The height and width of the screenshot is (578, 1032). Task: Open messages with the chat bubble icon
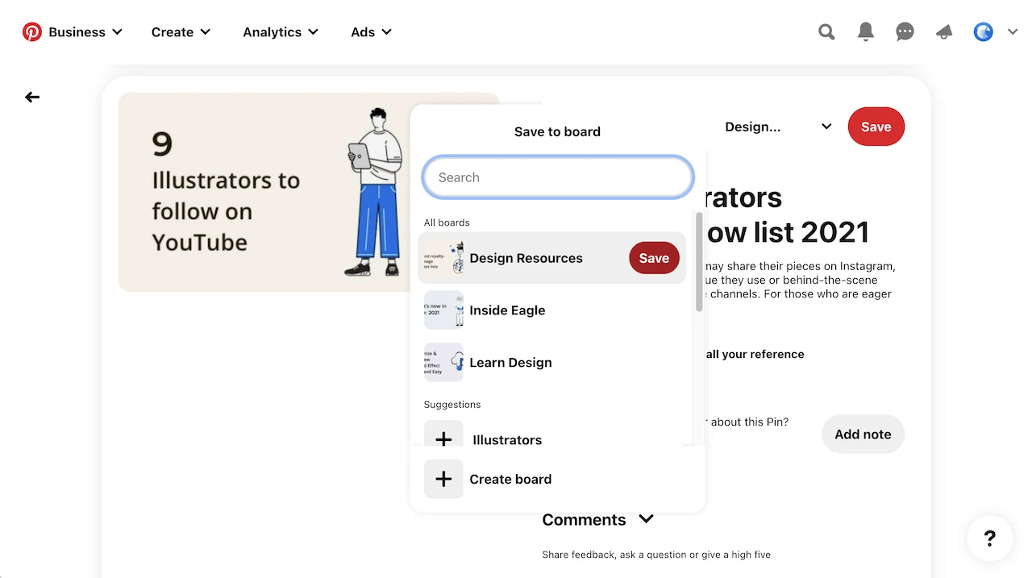[905, 31]
